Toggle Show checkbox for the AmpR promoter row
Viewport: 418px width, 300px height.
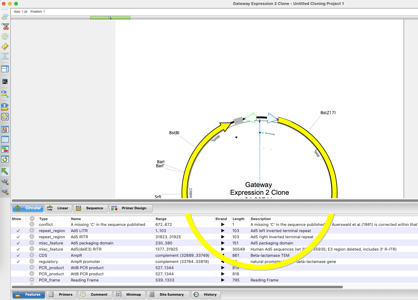pyautogui.click(x=18, y=262)
